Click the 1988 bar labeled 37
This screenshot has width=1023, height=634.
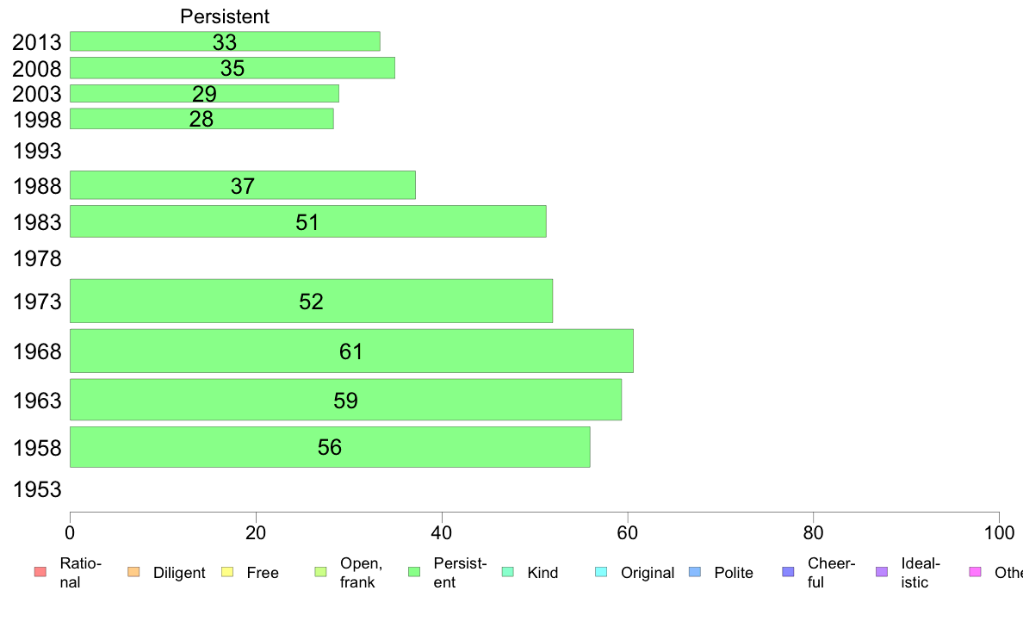tap(243, 185)
